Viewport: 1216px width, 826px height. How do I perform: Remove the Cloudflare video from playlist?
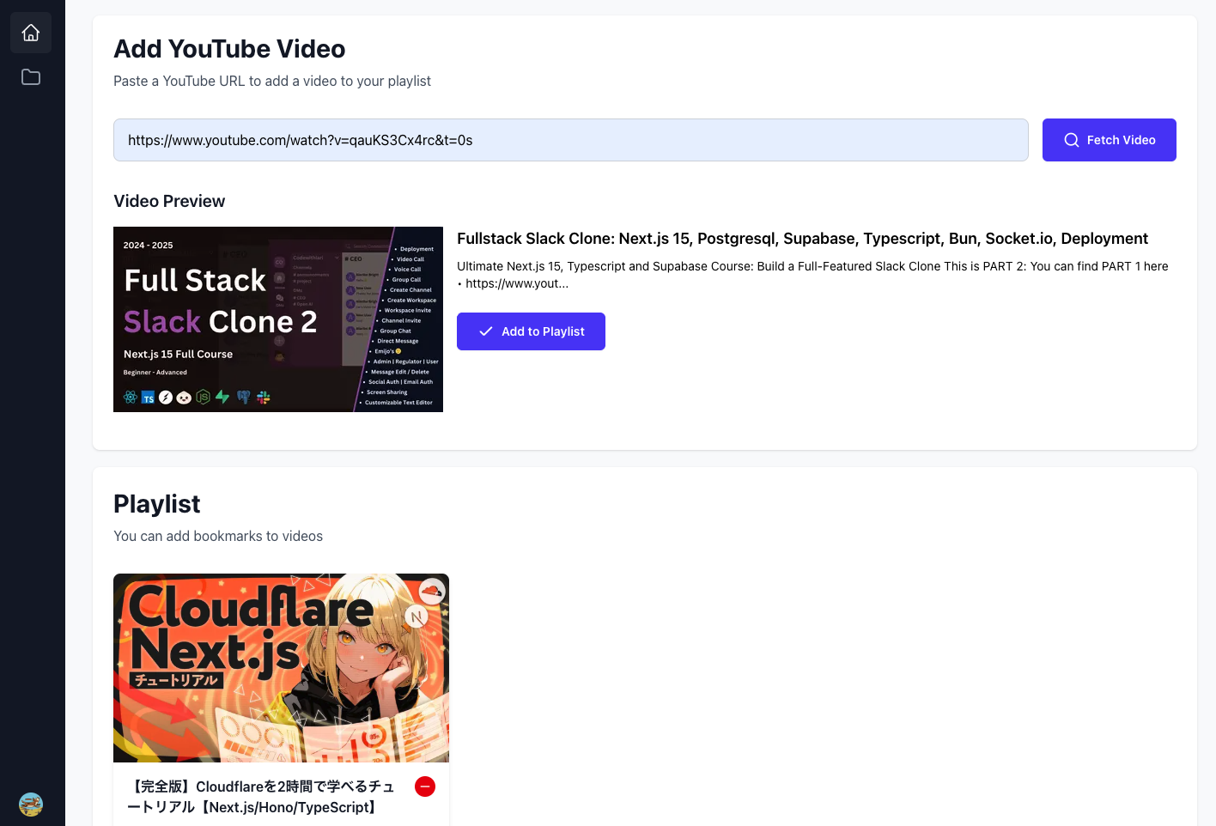425,787
